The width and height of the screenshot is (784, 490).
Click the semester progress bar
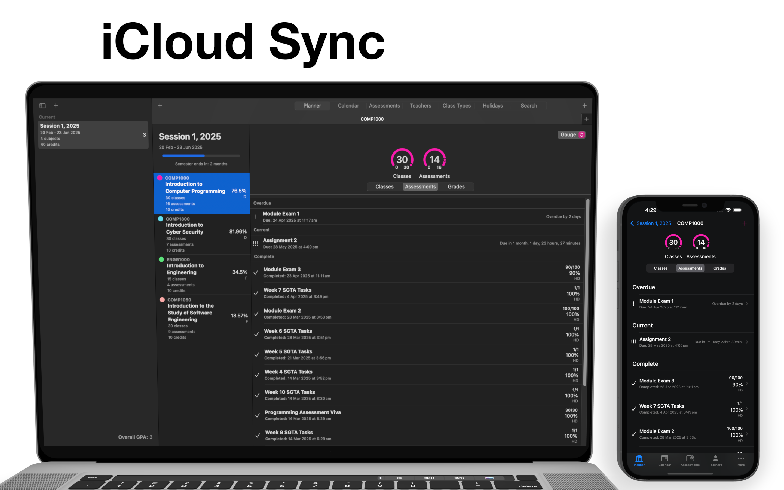pyautogui.click(x=201, y=156)
